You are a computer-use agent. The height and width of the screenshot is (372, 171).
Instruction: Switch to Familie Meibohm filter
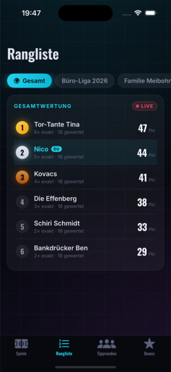point(144,81)
